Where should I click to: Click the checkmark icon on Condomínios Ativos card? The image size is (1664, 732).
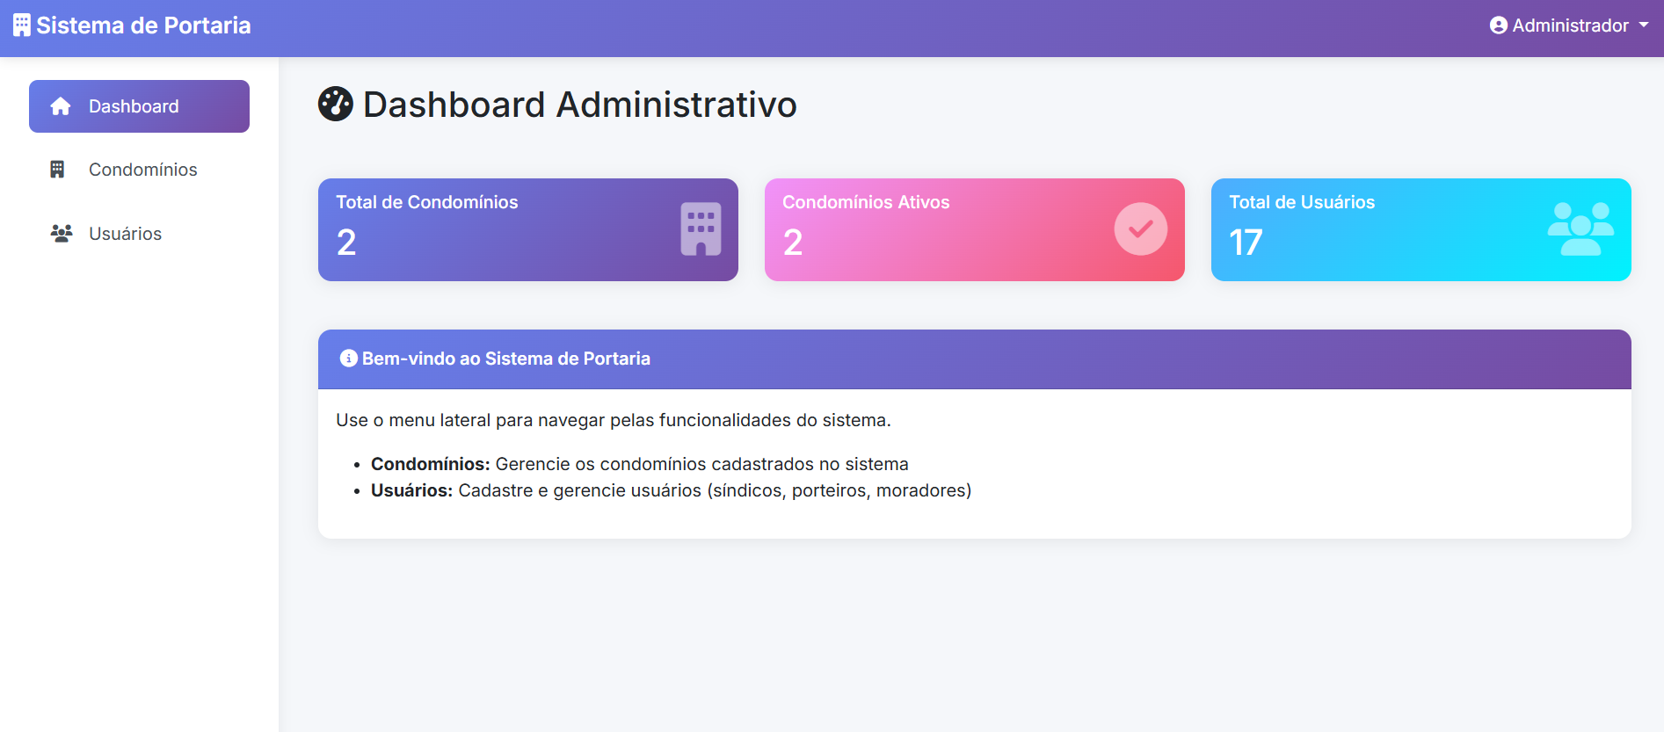click(x=1140, y=229)
